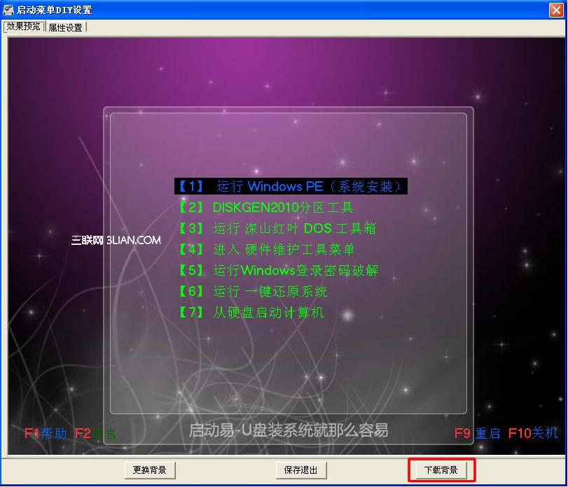This screenshot has width=568, height=487.
Task: Click the 保存退出 button
Action: point(300,470)
